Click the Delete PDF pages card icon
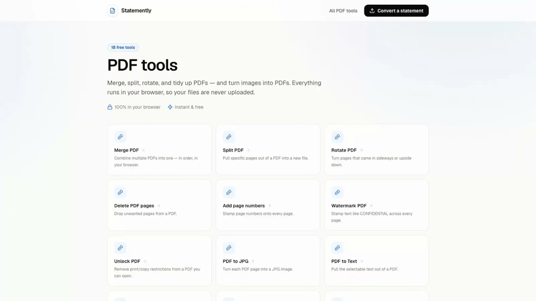536x301 pixels. pyautogui.click(x=120, y=192)
